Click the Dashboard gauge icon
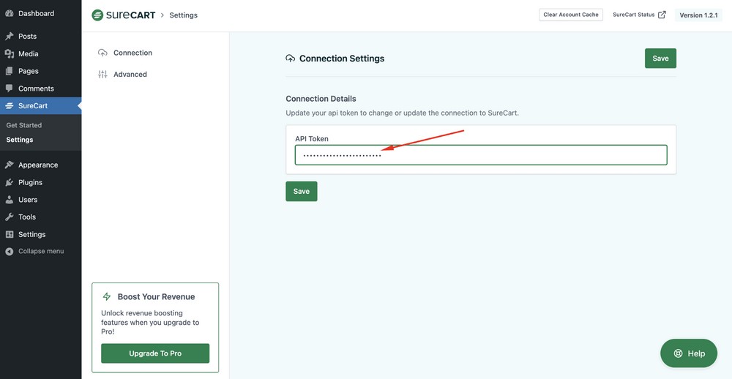This screenshot has width=732, height=379. tap(10, 13)
